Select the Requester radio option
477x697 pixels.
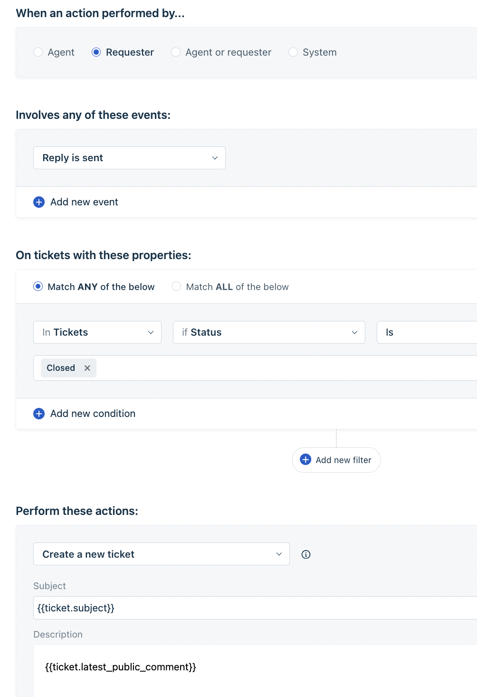[x=96, y=52]
